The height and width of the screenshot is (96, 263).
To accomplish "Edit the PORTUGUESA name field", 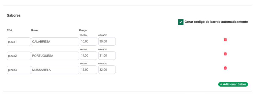I will tap(55, 56).
